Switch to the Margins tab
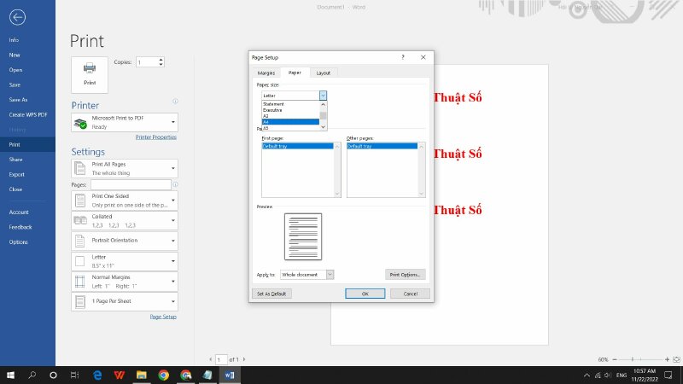The height and width of the screenshot is (384, 683). (x=266, y=73)
